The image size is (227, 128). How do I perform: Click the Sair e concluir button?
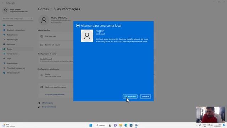click(x=130, y=96)
